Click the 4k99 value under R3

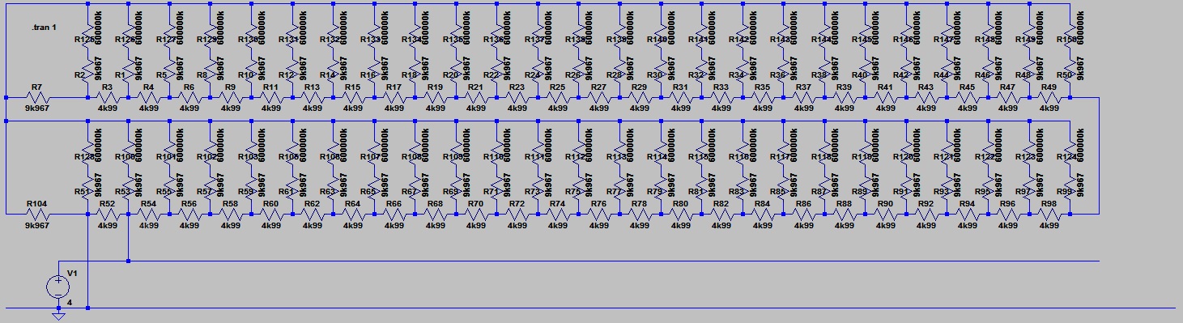[109, 108]
